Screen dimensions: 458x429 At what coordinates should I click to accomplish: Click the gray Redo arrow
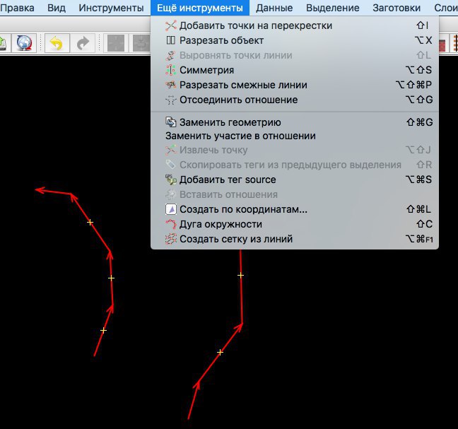tap(83, 43)
